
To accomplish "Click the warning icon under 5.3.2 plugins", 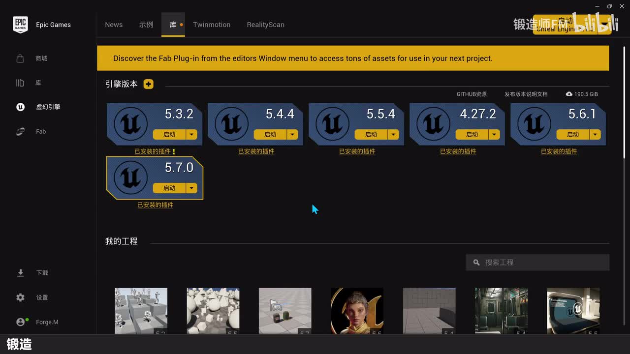I will [174, 151].
